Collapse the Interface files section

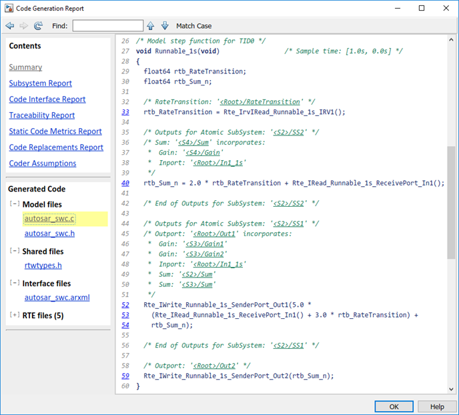click(15, 284)
